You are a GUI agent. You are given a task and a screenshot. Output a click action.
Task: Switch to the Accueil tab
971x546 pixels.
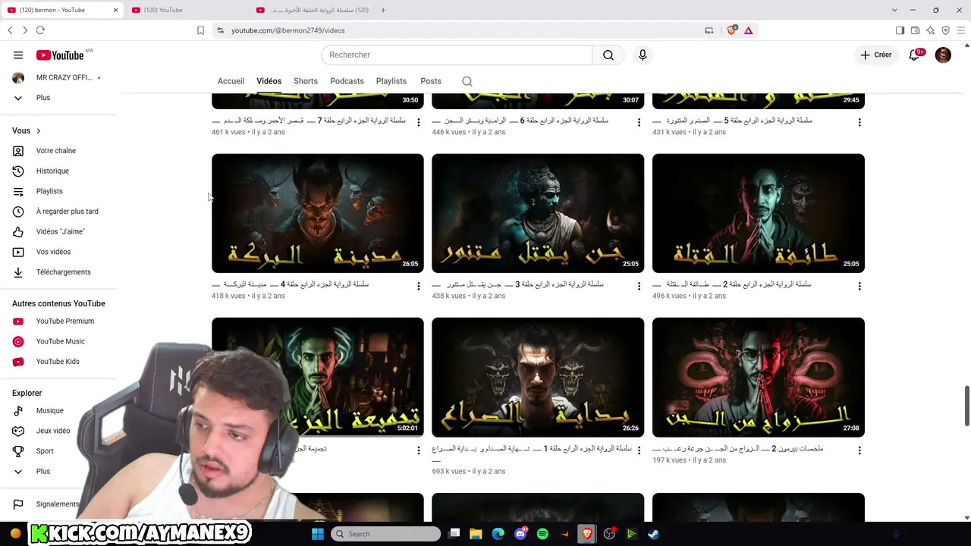[x=231, y=81]
